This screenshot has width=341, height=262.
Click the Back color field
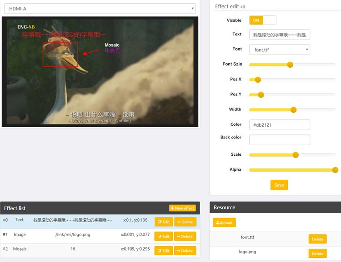[x=280, y=140]
